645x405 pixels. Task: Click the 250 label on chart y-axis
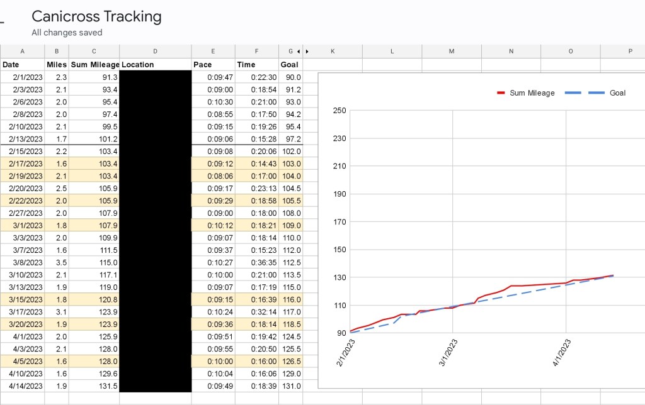339,111
